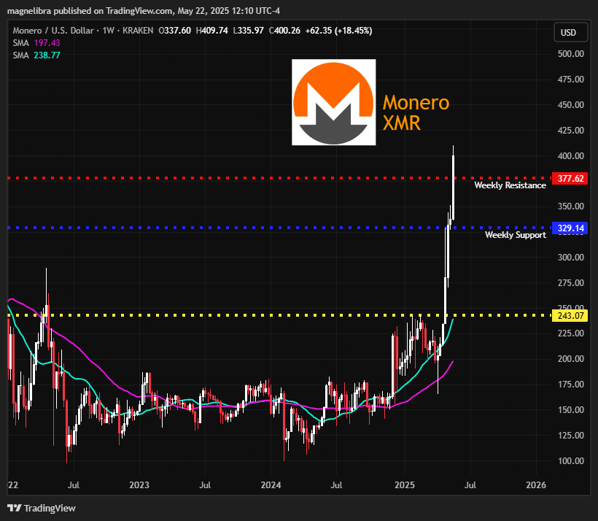Click the +62.35 (+18.45%) change value

[x=338, y=31]
